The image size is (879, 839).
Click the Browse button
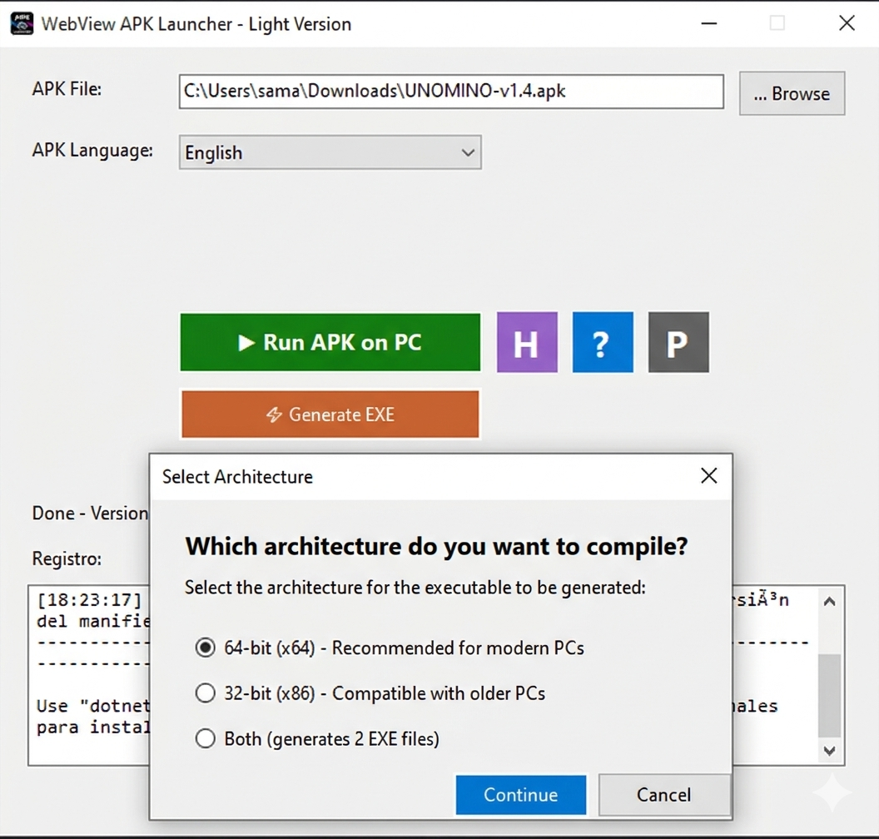[792, 93]
